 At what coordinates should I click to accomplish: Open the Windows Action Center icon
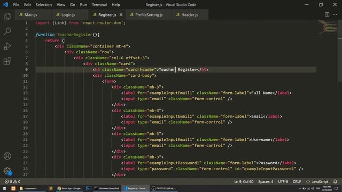(336, 188)
